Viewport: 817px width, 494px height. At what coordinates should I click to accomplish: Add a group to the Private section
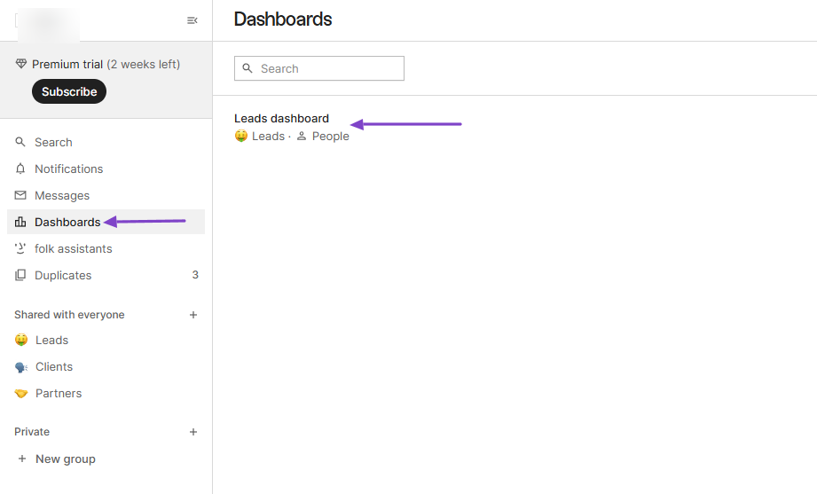click(193, 432)
